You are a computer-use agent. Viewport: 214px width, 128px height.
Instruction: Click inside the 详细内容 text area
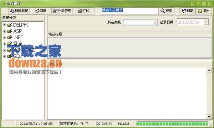pyautogui.click(x=127, y=93)
